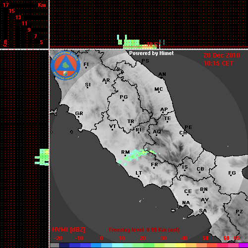
Task: Click the PS city label
Action: pyautogui.click(x=145, y=61)
